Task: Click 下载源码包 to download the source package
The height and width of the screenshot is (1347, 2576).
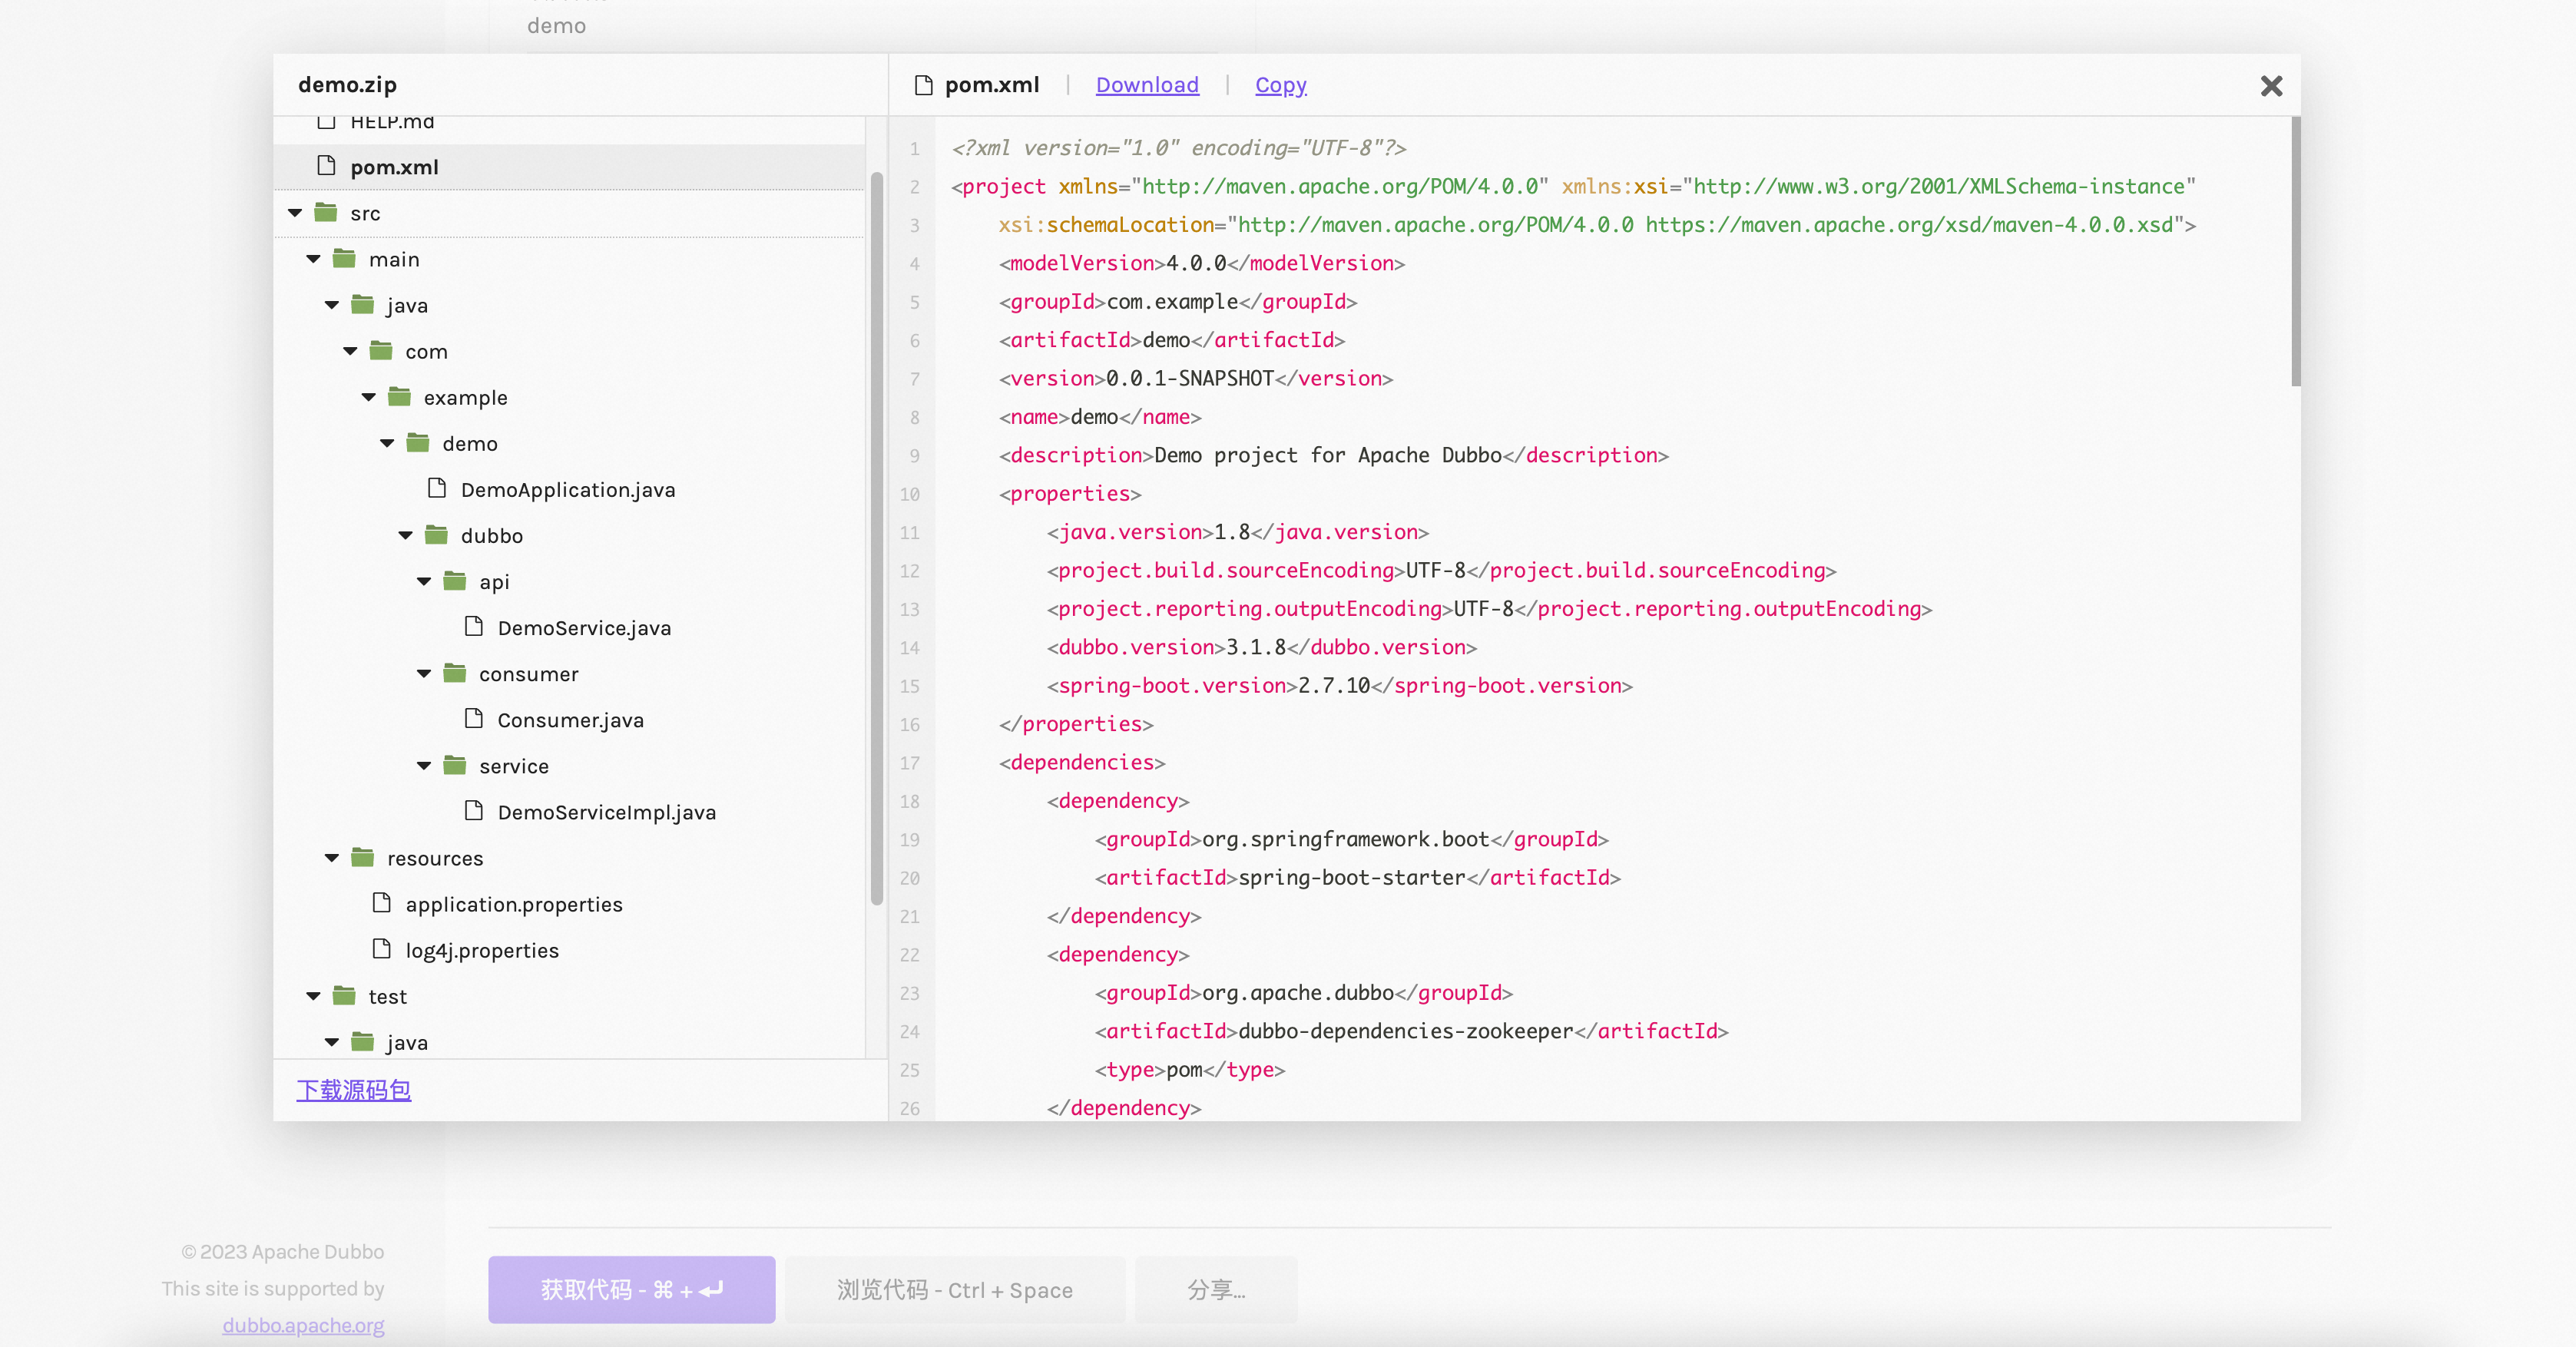Action: click(353, 1090)
